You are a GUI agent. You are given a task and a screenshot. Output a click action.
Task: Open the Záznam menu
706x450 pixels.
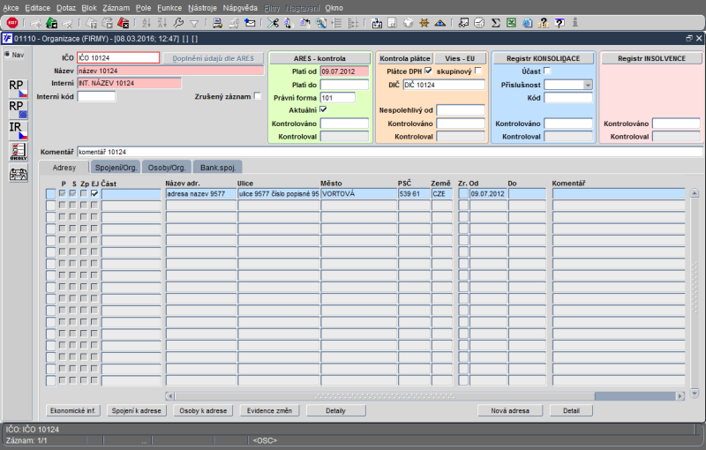(116, 8)
